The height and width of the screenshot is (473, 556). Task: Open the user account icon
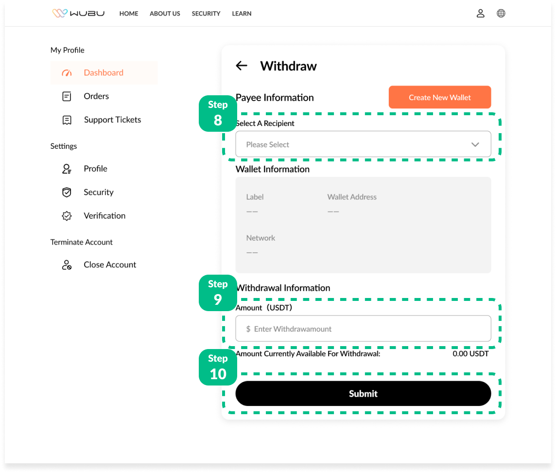click(x=480, y=13)
